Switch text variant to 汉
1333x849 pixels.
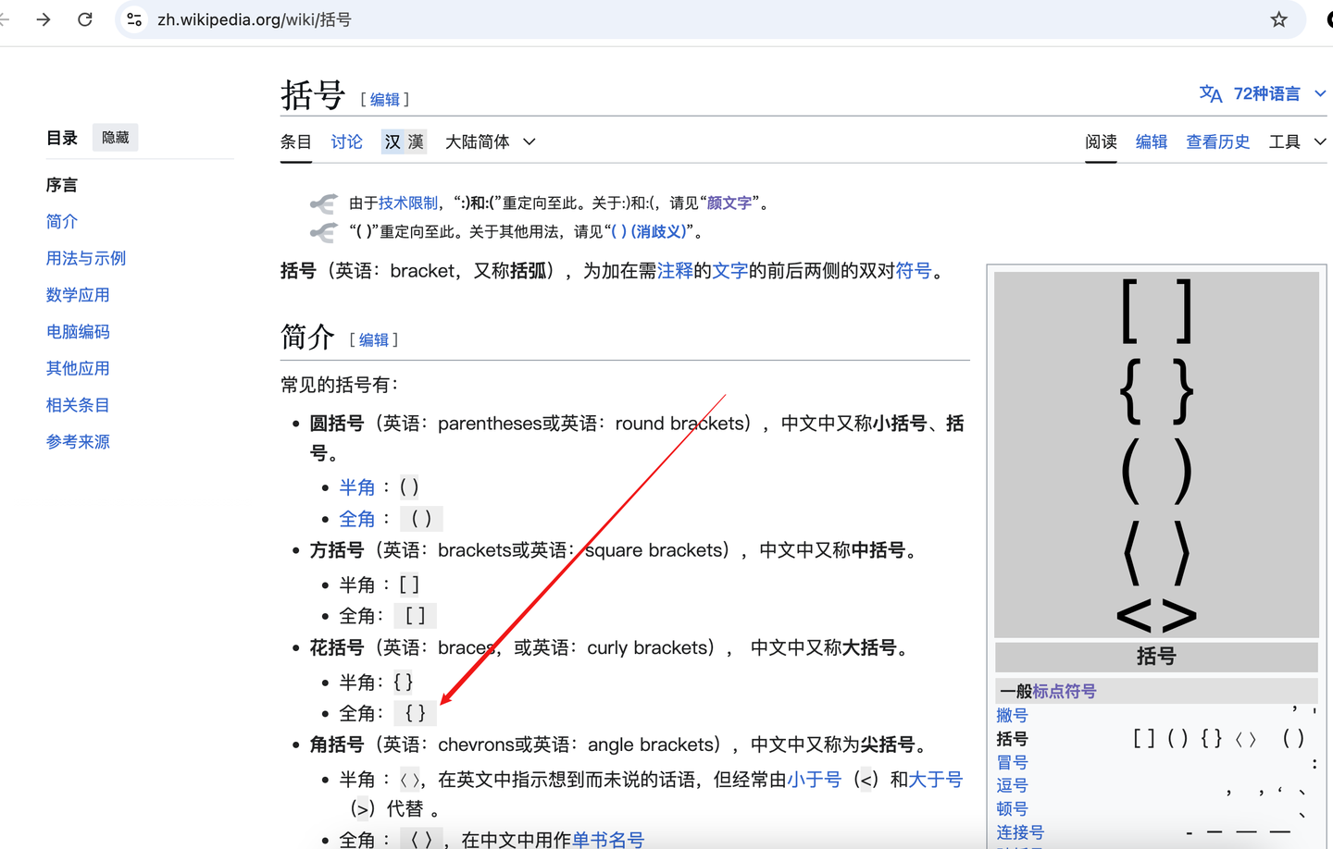pyautogui.click(x=391, y=141)
